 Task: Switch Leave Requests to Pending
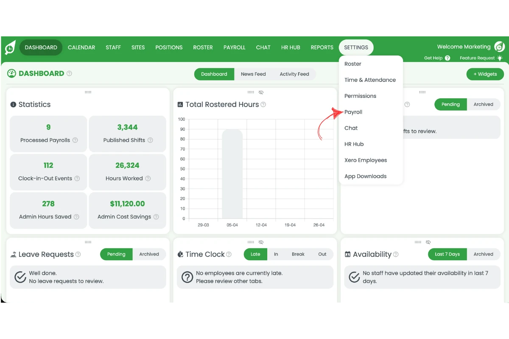pyautogui.click(x=116, y=254)
